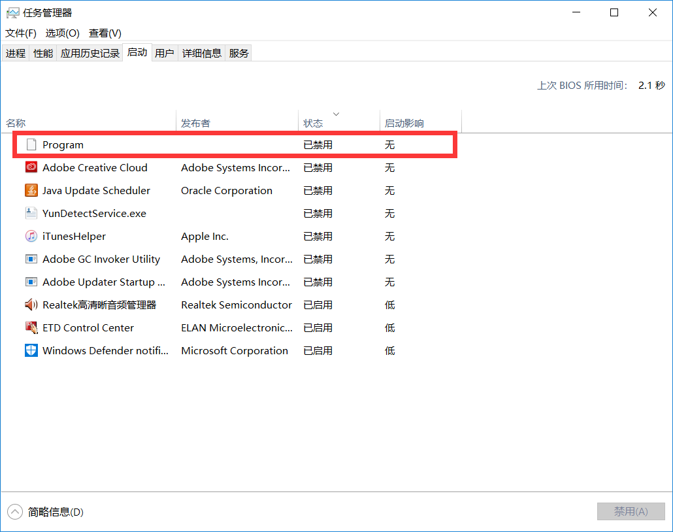Click the 已禁用 status of iTunesHelper
The width and height of the screenshot is (673, 532).
click(318, 236)
